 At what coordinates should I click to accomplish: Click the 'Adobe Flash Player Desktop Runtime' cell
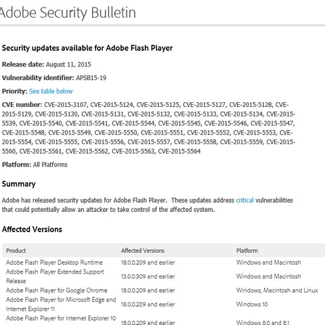coord(54,263)
